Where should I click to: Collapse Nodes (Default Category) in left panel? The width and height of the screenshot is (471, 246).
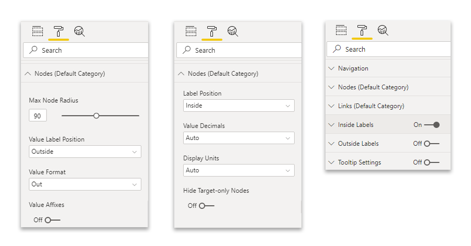point(85,74)
